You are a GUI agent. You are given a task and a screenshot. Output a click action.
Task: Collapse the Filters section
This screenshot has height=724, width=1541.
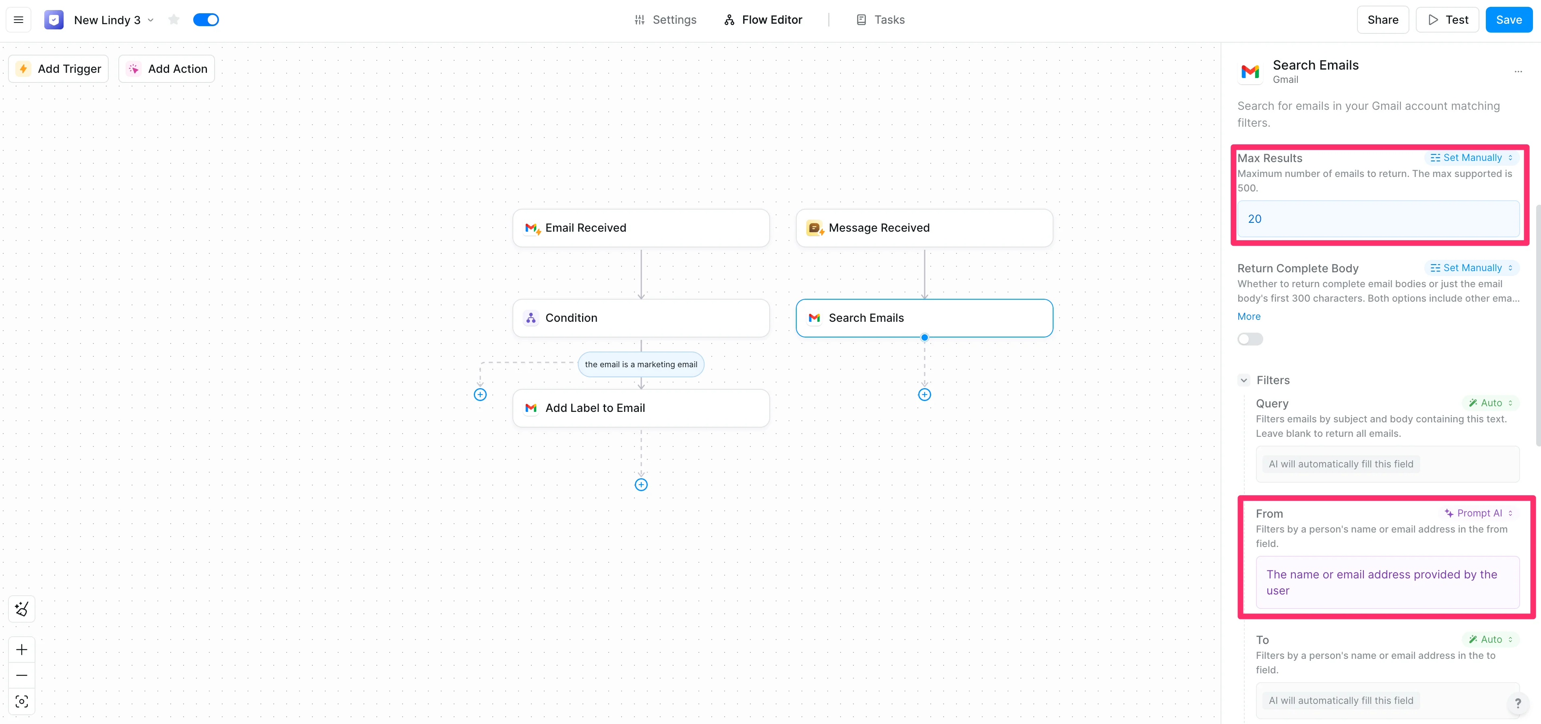1244,380
